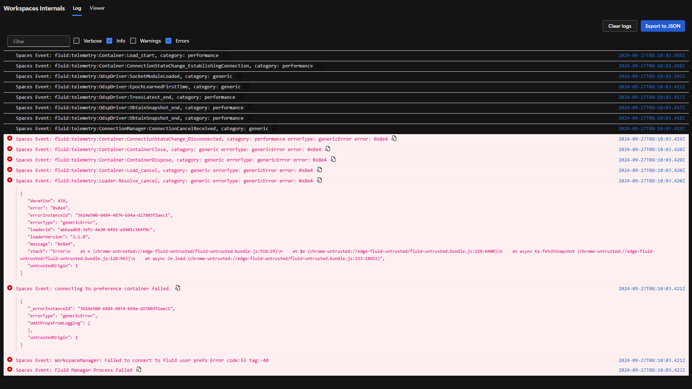Click Export to JSON
692x389 pixels.
(x=662, y=26)
